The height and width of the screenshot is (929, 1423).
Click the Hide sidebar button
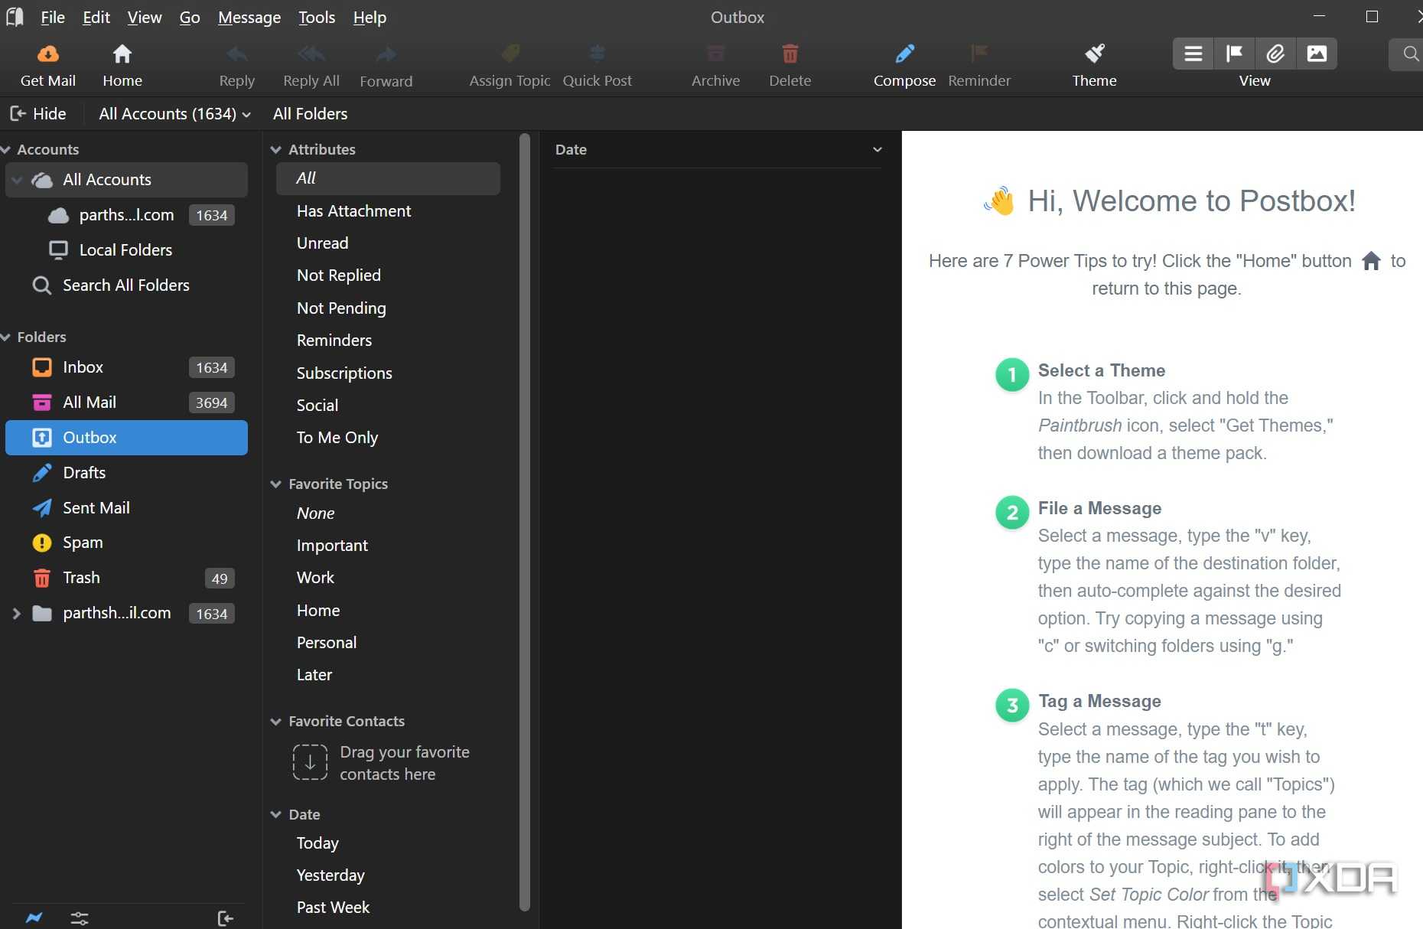(x=38, y=114)
